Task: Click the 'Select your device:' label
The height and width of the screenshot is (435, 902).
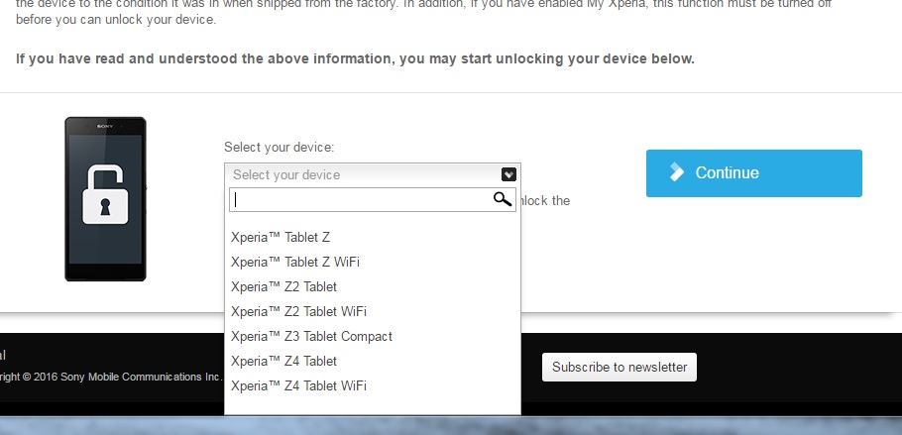Action: (279, 148)
